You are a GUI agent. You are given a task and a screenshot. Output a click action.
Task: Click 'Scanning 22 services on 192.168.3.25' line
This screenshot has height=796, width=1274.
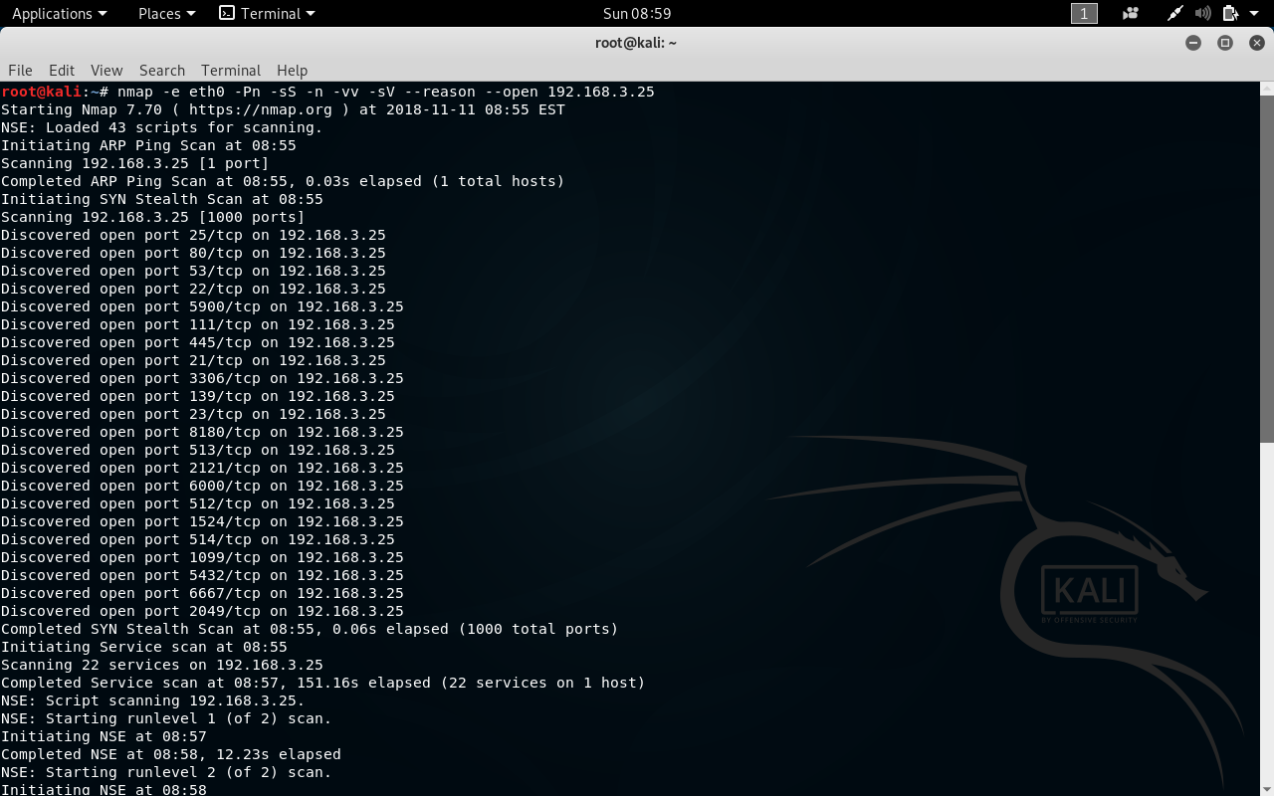162,665
